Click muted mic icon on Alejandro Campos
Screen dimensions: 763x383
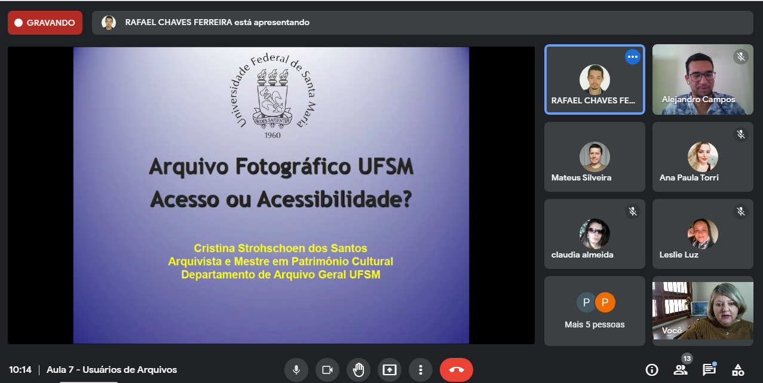coord(741,57)
